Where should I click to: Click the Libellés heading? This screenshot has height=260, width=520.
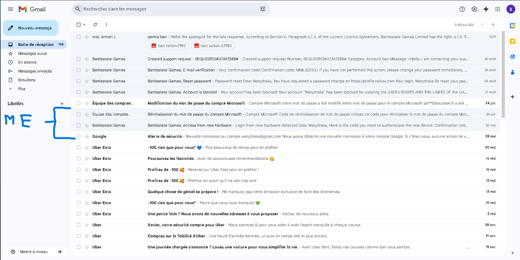16,104
